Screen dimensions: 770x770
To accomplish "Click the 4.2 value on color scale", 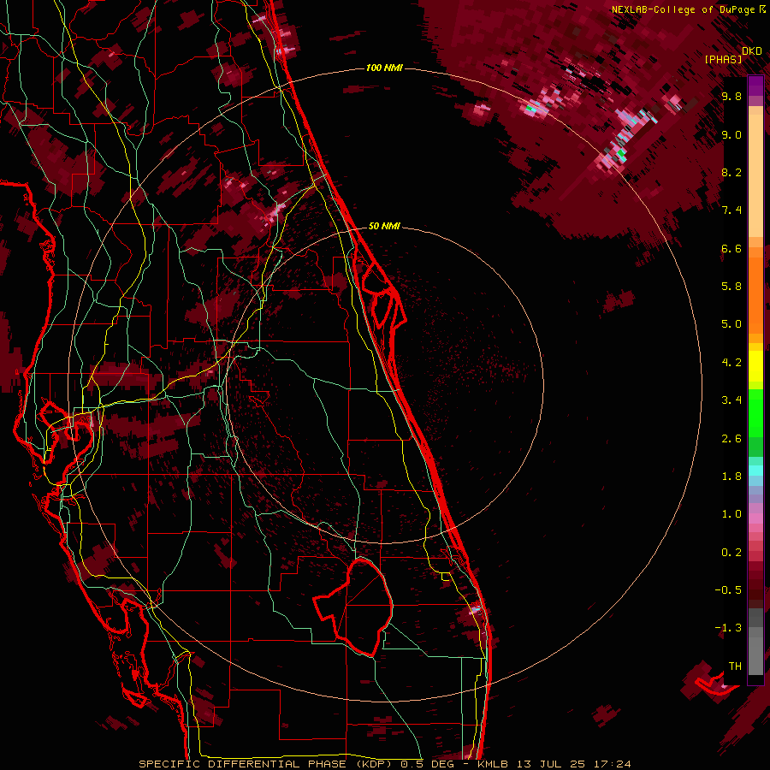I will coord(731,363).
